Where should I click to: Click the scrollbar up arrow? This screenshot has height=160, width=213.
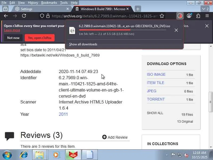pyautogui.click(x=211, y=46)
